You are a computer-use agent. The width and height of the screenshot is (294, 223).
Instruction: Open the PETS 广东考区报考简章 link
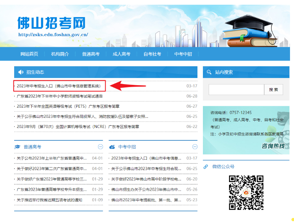point(68,106)
